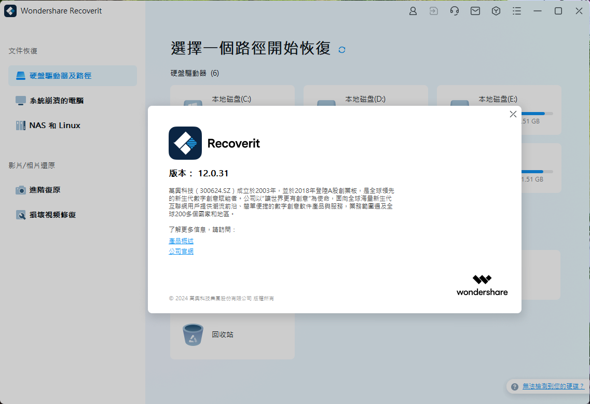
Task: Close the Recoverit about dialog
Action: pyautogui.click(x=513, y=114)
